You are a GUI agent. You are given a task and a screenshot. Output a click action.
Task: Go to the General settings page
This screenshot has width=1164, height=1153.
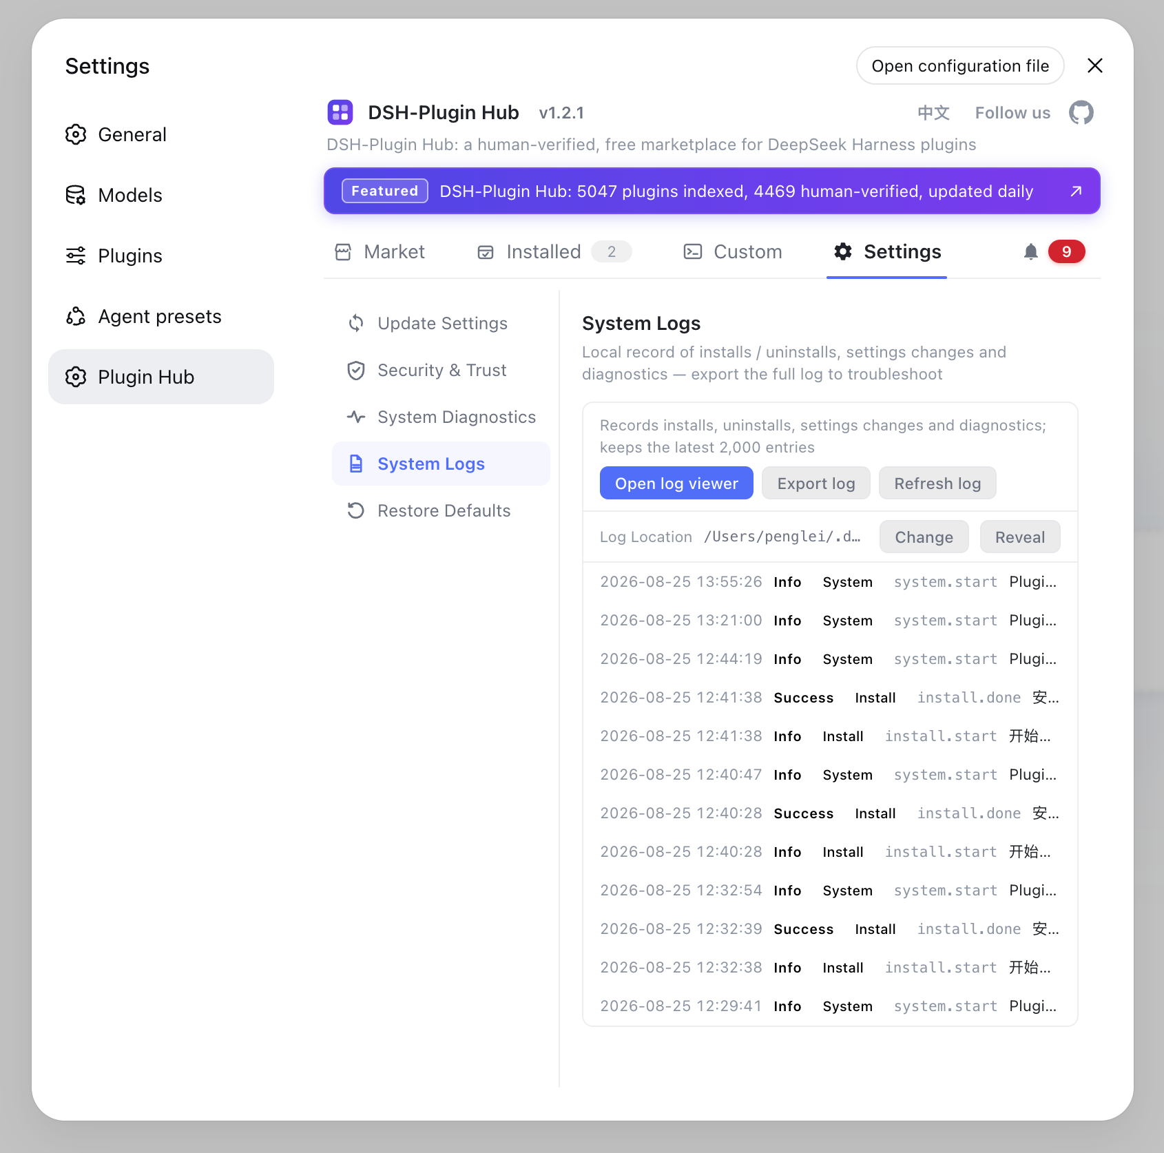point(161,134)
